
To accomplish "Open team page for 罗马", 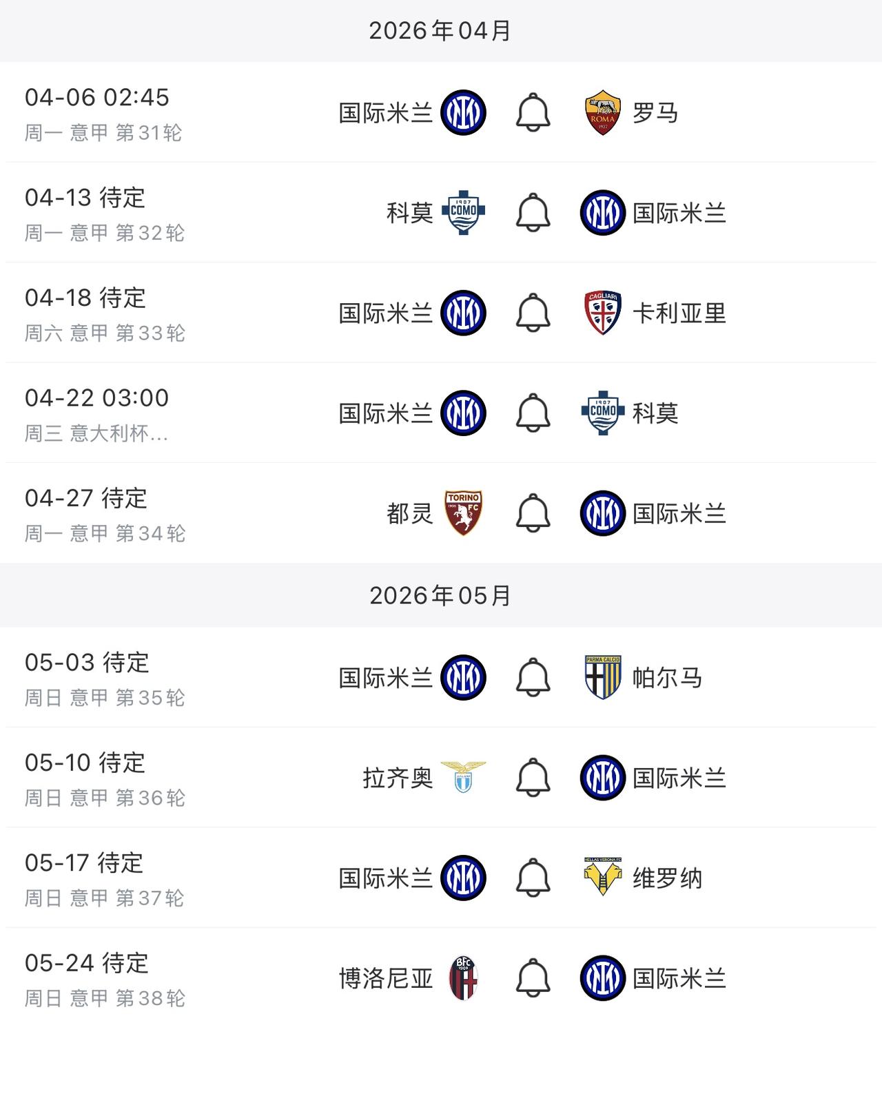I will coord(655,113).
